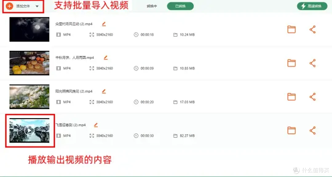Screen dimensions: 332x177
Task: Click the 10.24 MB file size
Action: (187, 34)
